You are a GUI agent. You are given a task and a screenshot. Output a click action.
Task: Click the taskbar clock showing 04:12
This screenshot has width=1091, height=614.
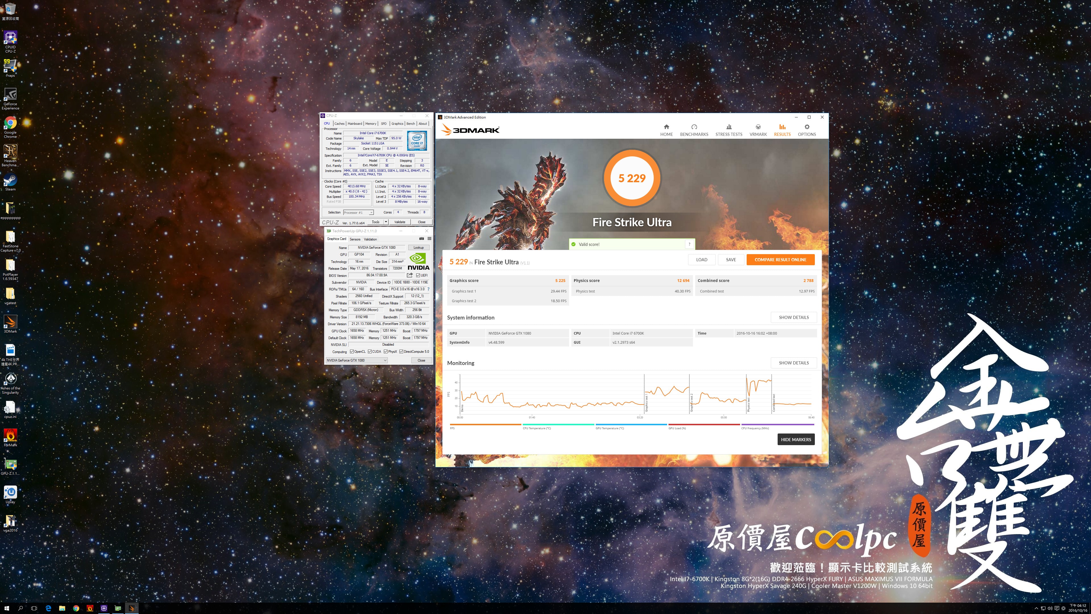pyautogui.click(x=1078, y=608)
